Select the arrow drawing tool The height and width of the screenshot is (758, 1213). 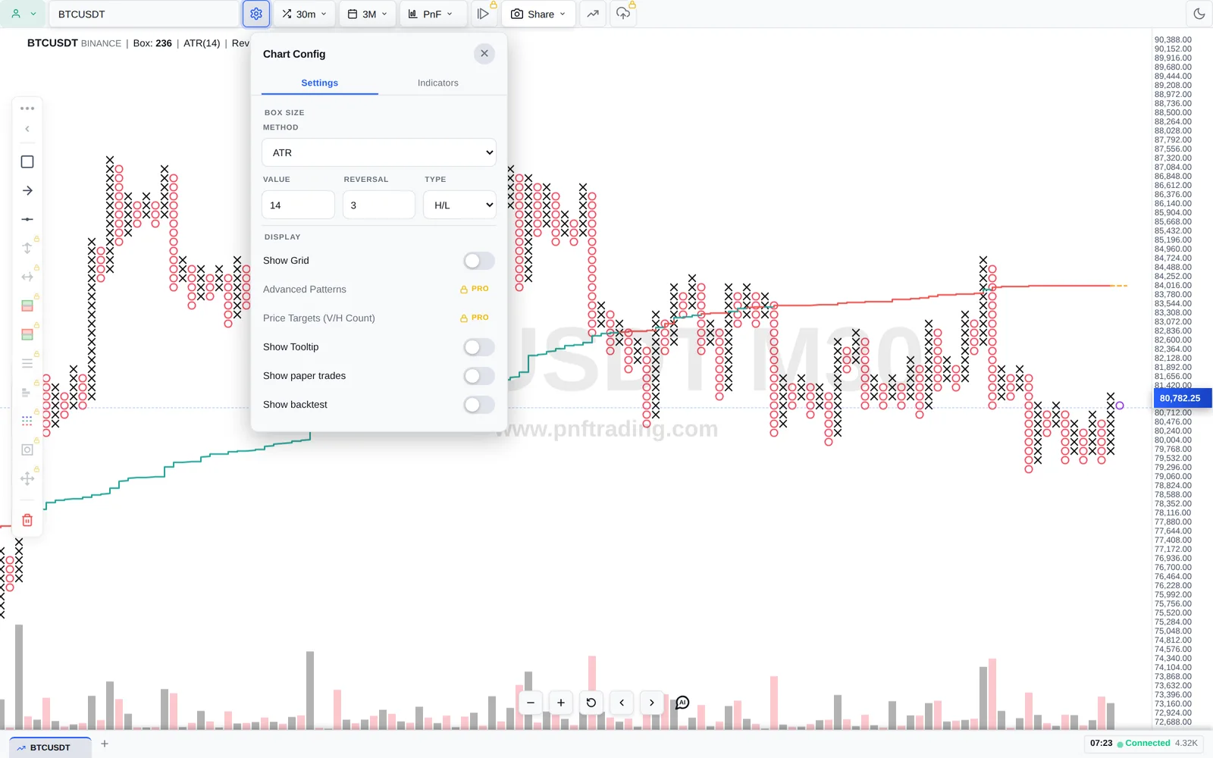point(27,190)
